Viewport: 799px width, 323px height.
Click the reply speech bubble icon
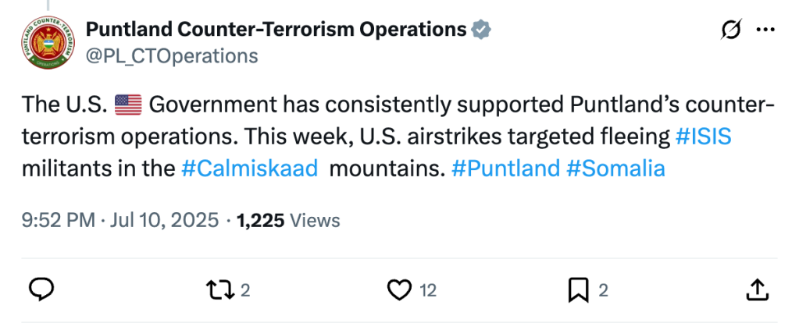[41, 290]
